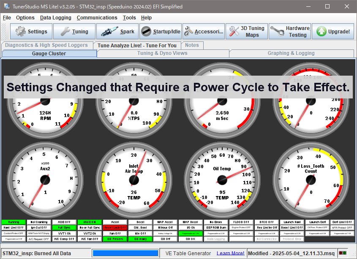Screen dimensions: 357x259
Task: Click the DFCO OFF indicator
Action: 267,222
